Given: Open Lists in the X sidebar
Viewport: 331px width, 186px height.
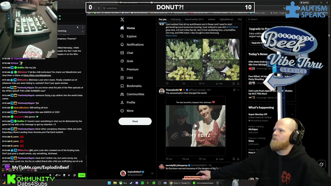Looking at the screenshot, I should 127,78.
